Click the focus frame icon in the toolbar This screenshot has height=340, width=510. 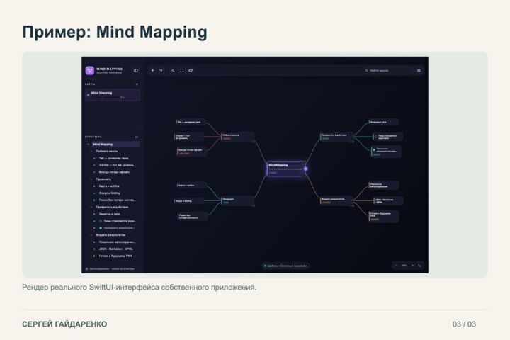point(182,70)
